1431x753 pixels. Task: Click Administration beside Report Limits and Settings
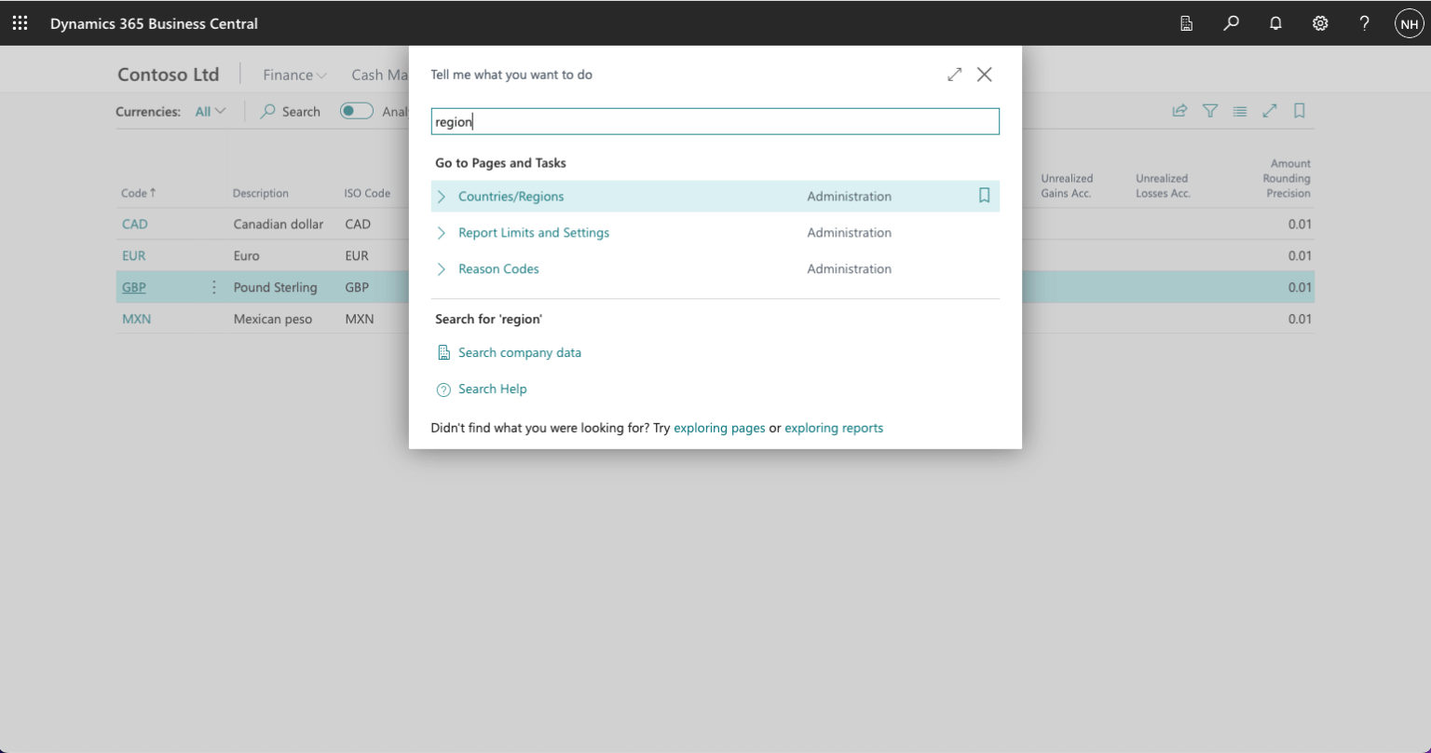tap(850, 233)
